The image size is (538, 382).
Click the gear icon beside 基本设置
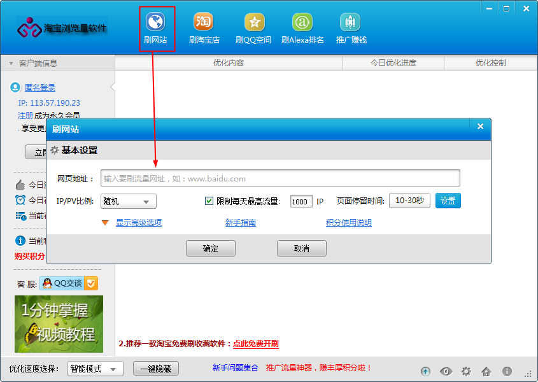tap(55, 150)
